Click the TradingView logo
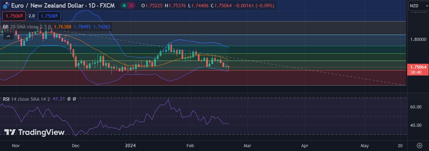Viewport: 429px width, 151px height. click(x=34, y=132)
